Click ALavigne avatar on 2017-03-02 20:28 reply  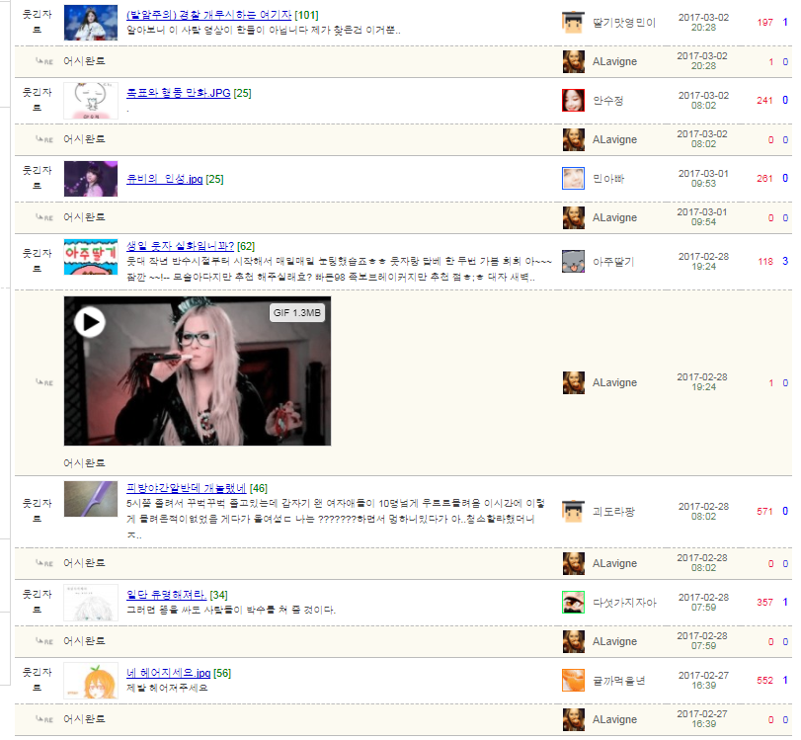click(574, 61)
